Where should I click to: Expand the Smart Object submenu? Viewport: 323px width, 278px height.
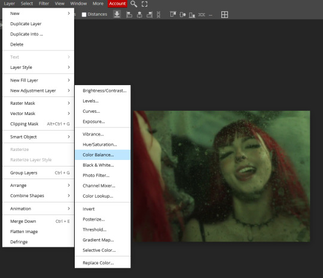click(x=38, y=137)
